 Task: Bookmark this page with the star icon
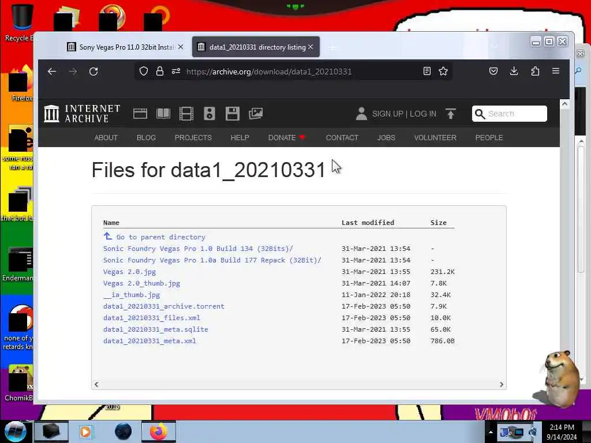pyautogui.click(x=443, y=71)
